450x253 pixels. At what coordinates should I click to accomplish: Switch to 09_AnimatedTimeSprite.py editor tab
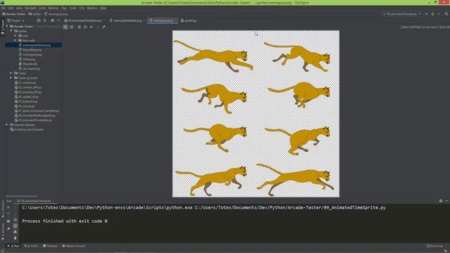[x=84, y=20]
